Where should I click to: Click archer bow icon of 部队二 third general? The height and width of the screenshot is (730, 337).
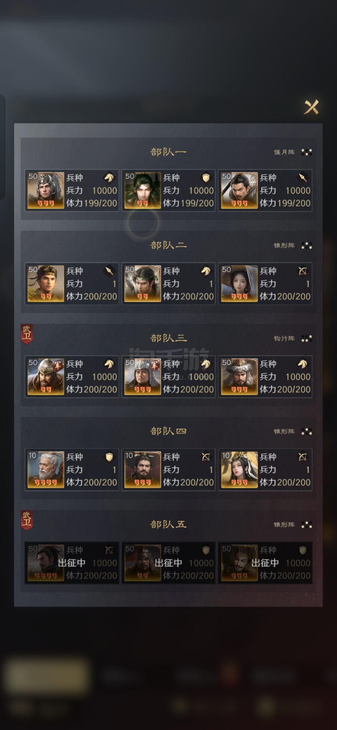[303, 271]
